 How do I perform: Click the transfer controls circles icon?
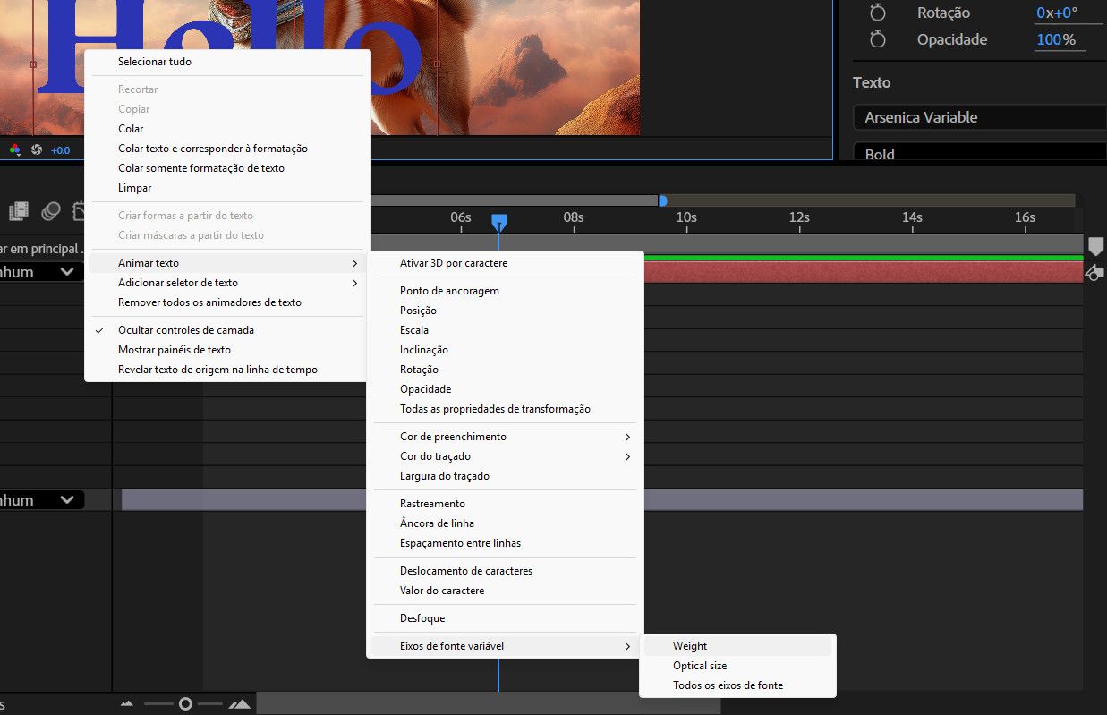(x=51, y=210)
